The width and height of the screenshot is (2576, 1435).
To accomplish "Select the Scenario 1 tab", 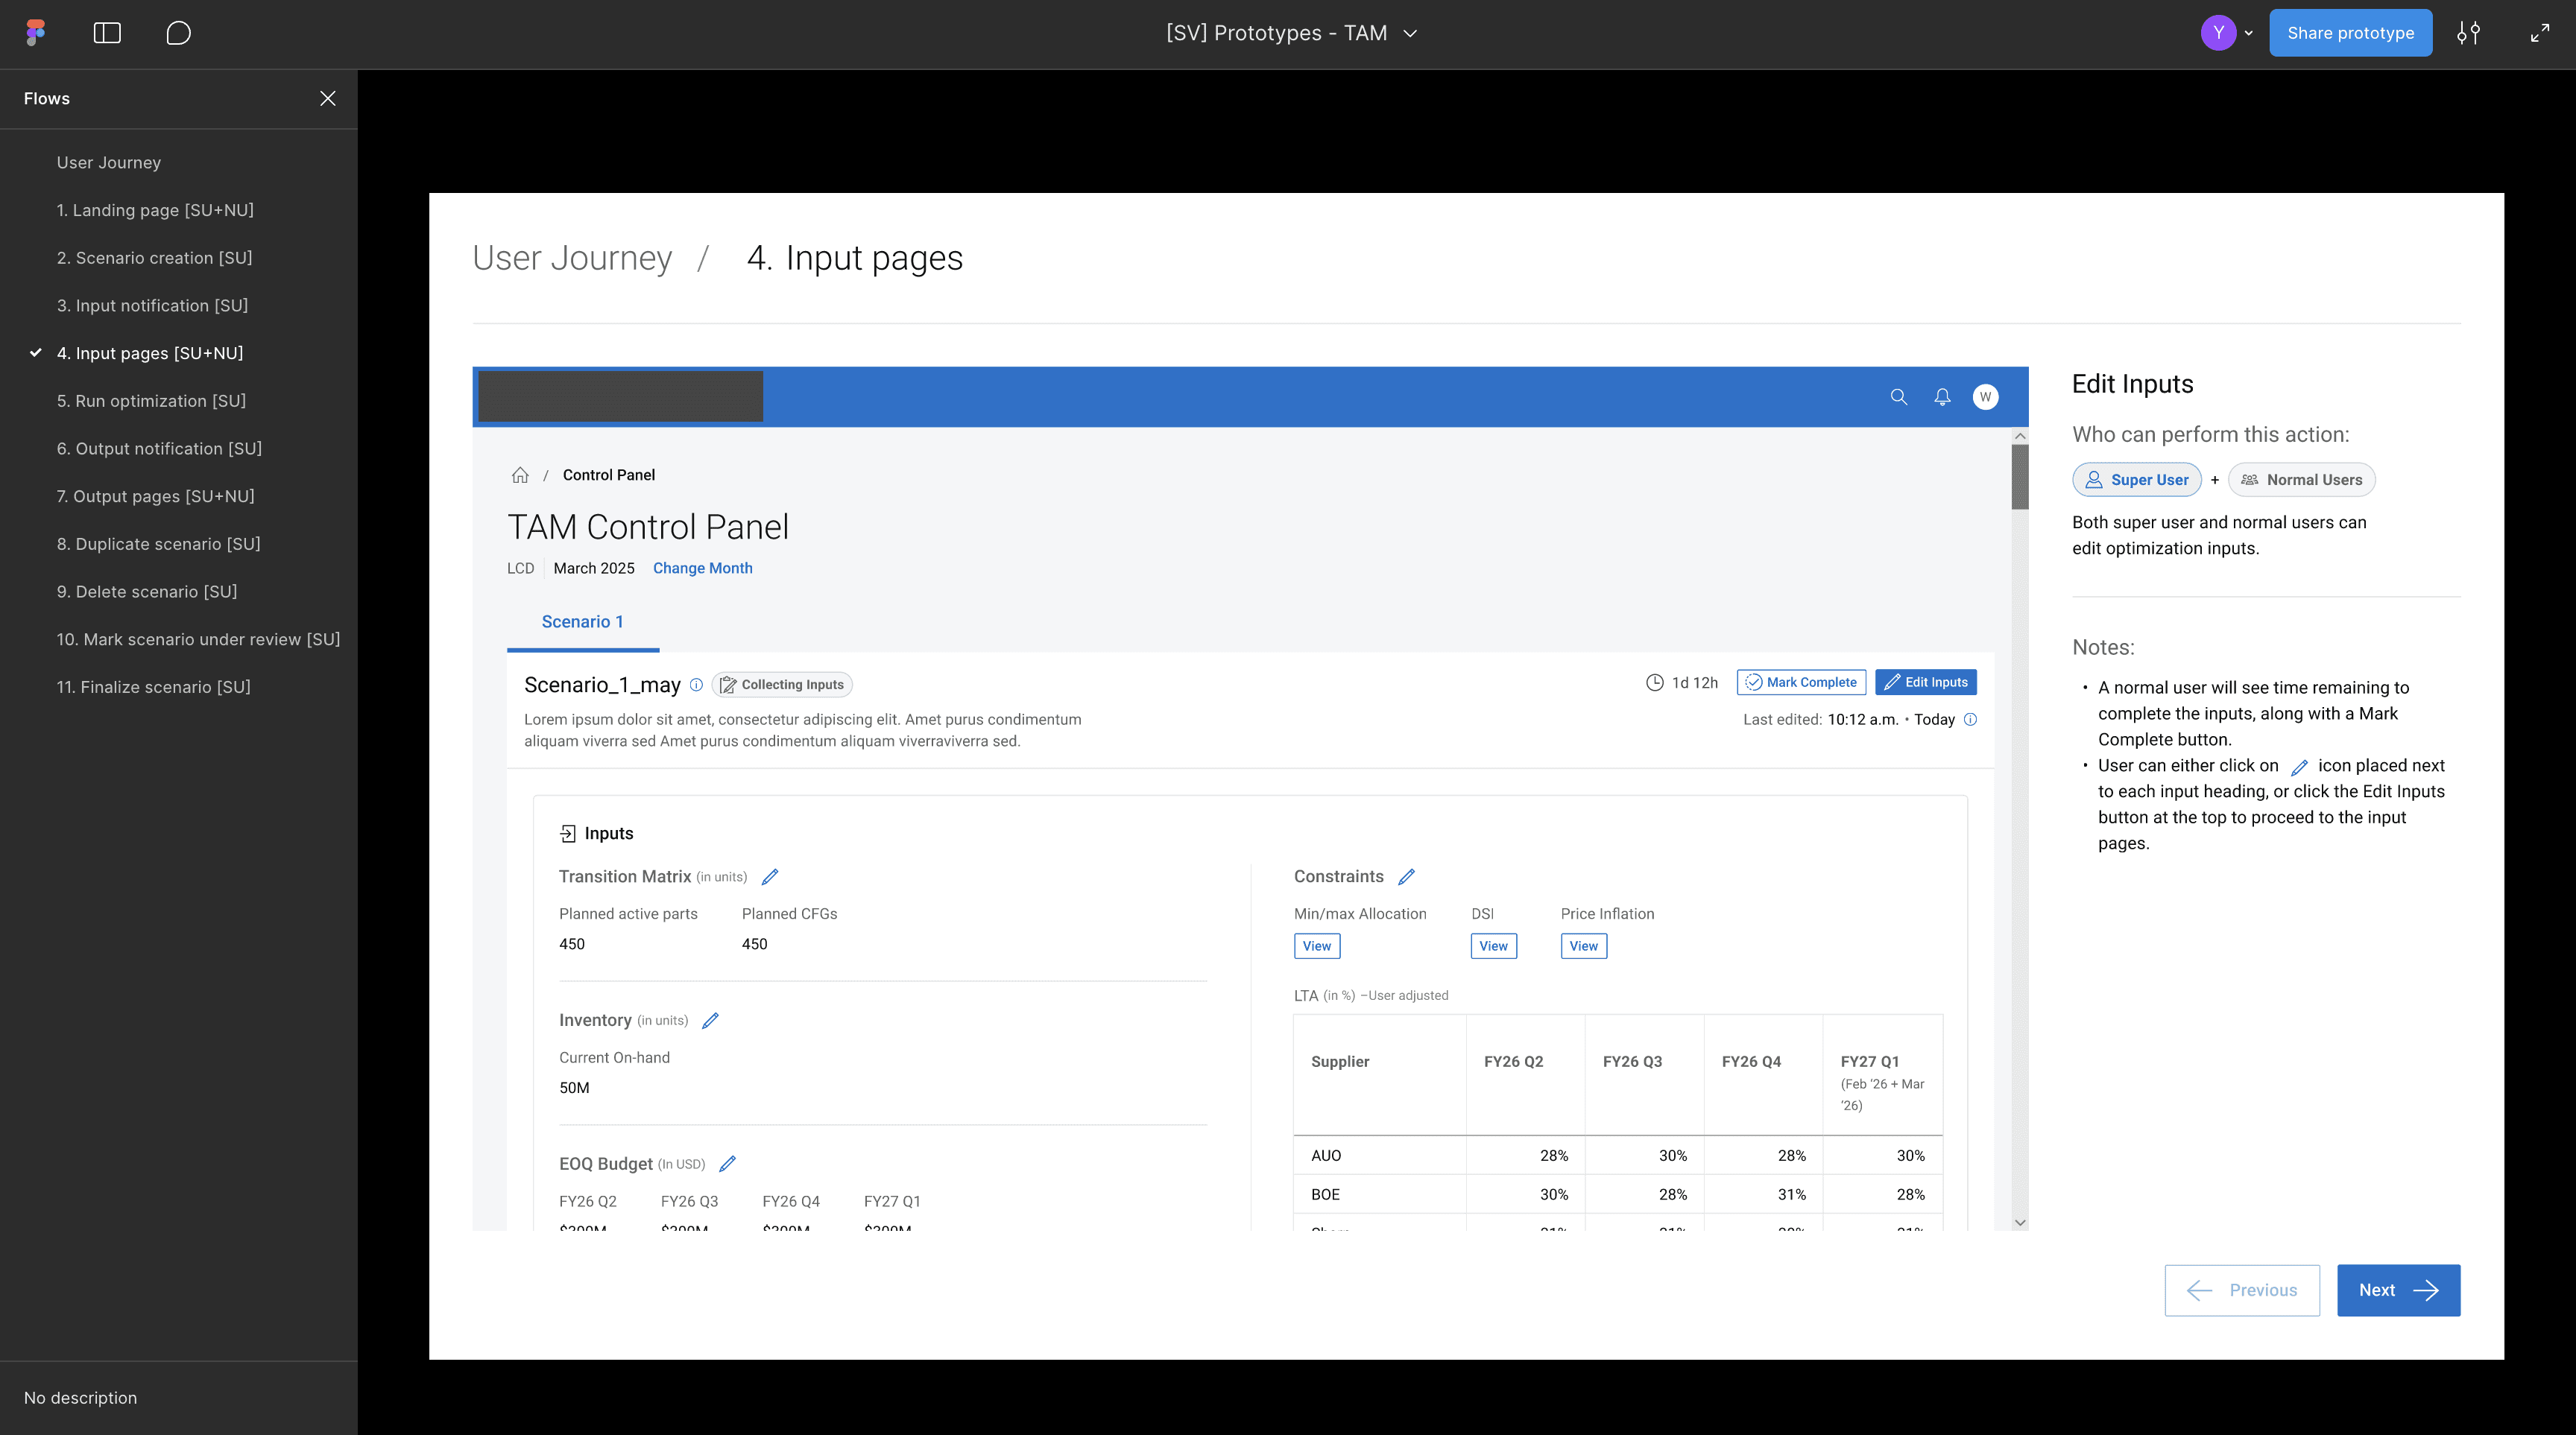I will (582, 621).
